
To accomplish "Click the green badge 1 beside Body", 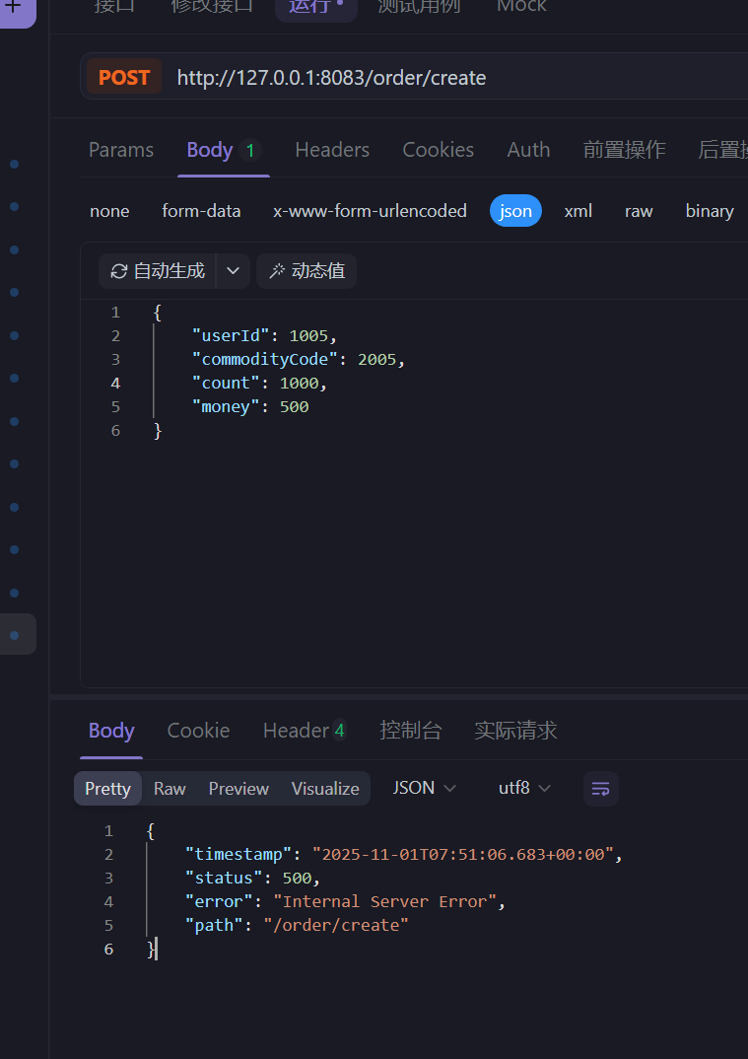I will tap(249, 150).
